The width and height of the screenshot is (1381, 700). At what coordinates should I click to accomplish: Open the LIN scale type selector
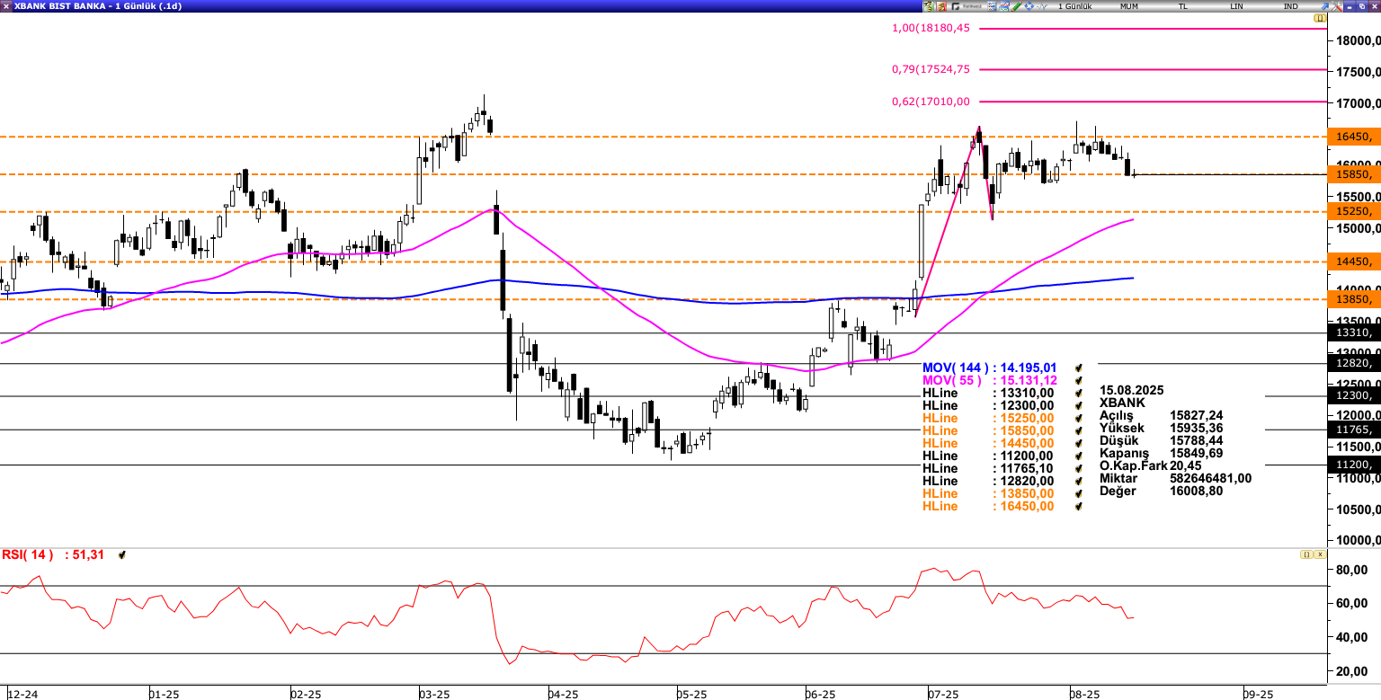[1236, 6]
